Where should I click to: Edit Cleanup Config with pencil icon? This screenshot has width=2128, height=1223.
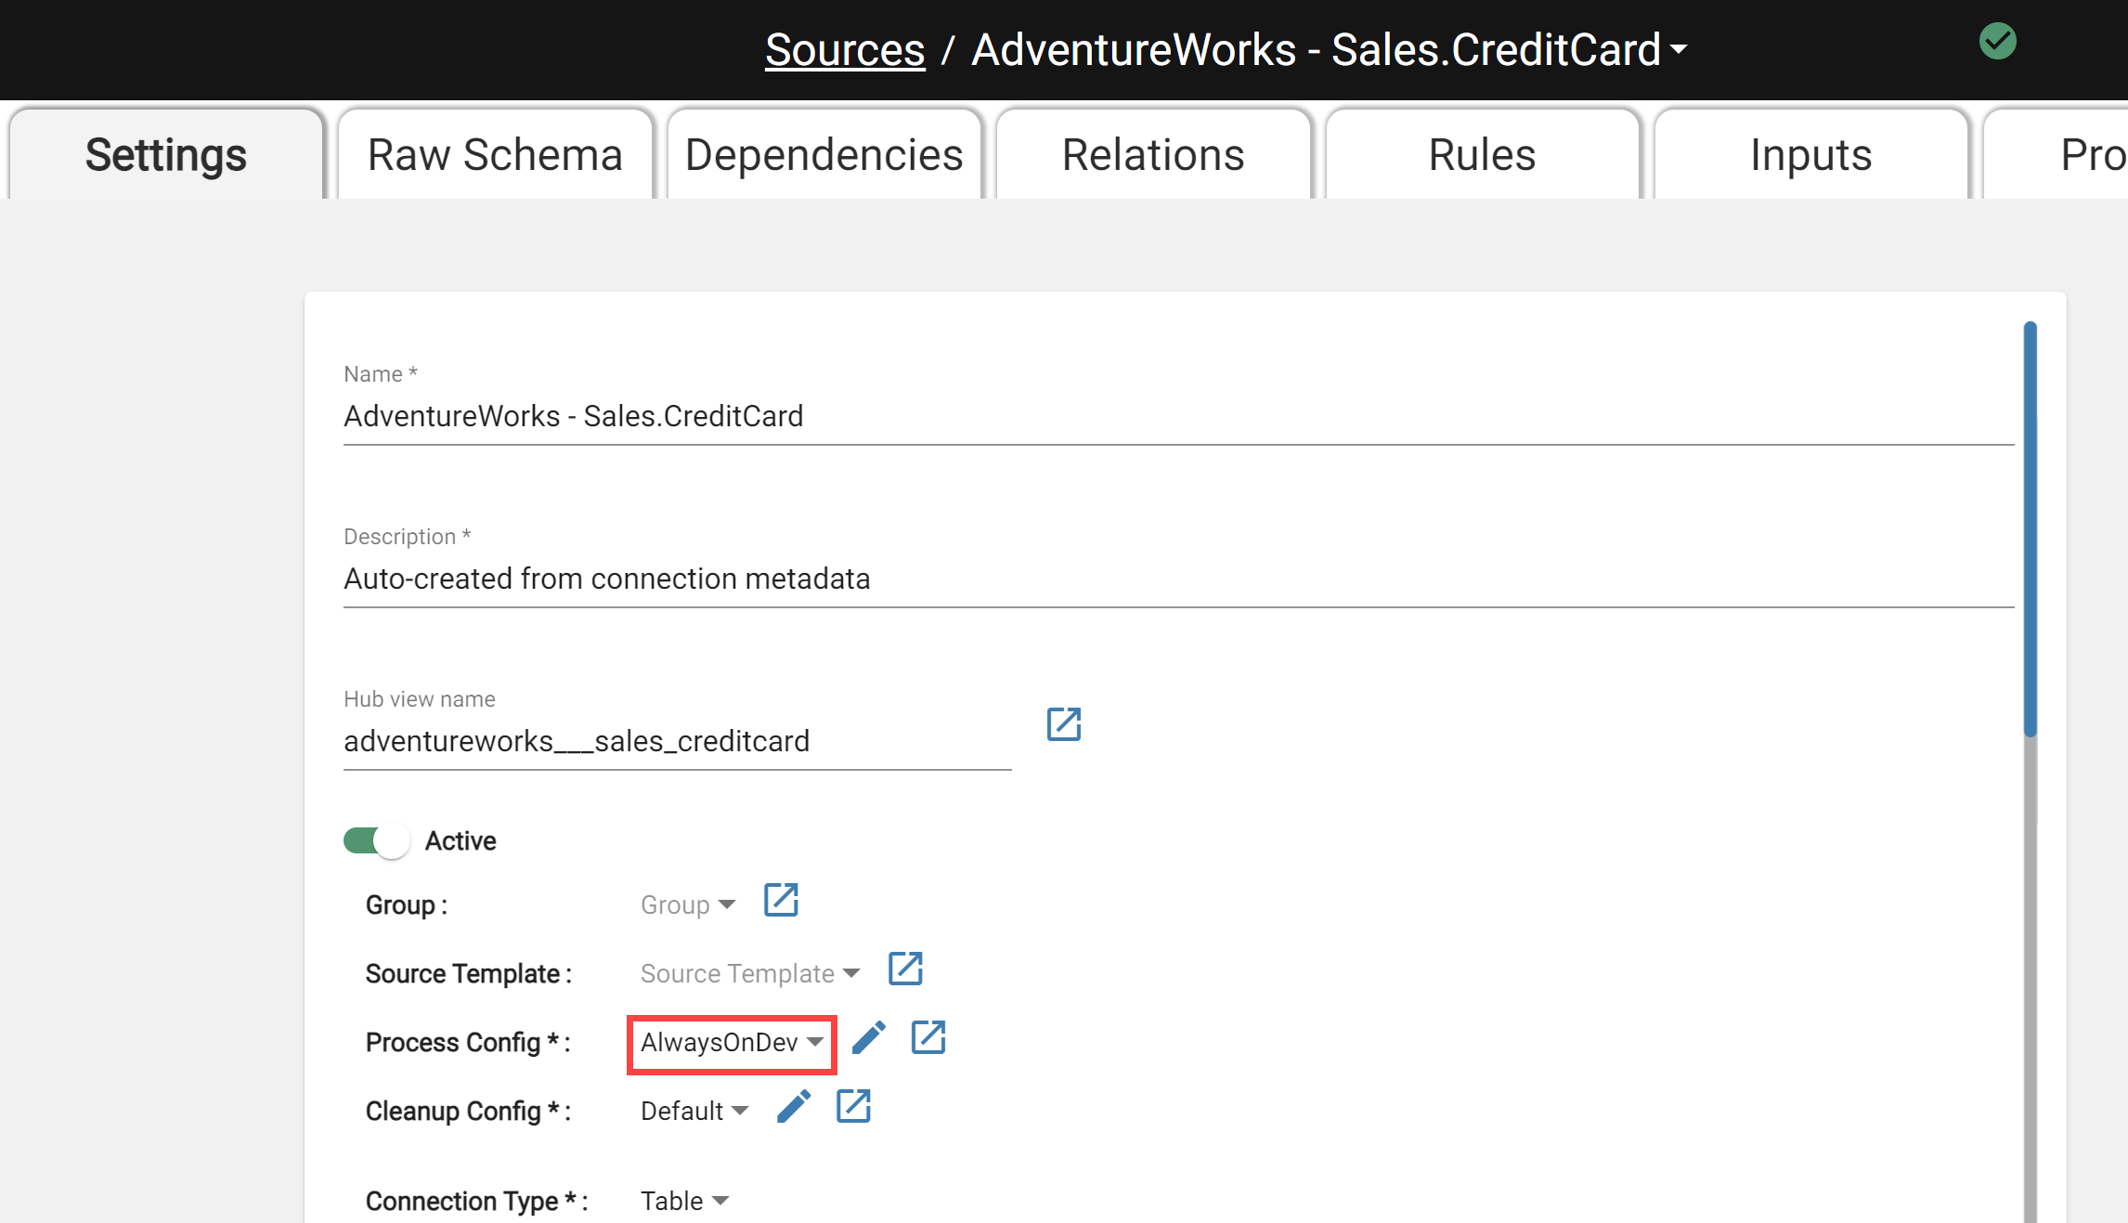coord(794,1106)
